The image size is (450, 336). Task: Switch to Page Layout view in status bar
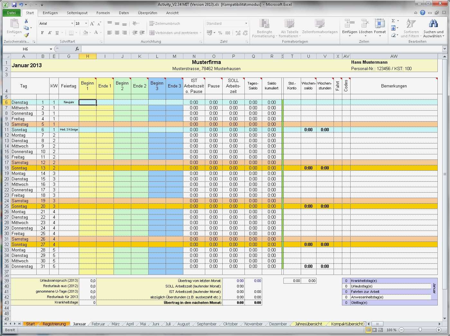375,330
